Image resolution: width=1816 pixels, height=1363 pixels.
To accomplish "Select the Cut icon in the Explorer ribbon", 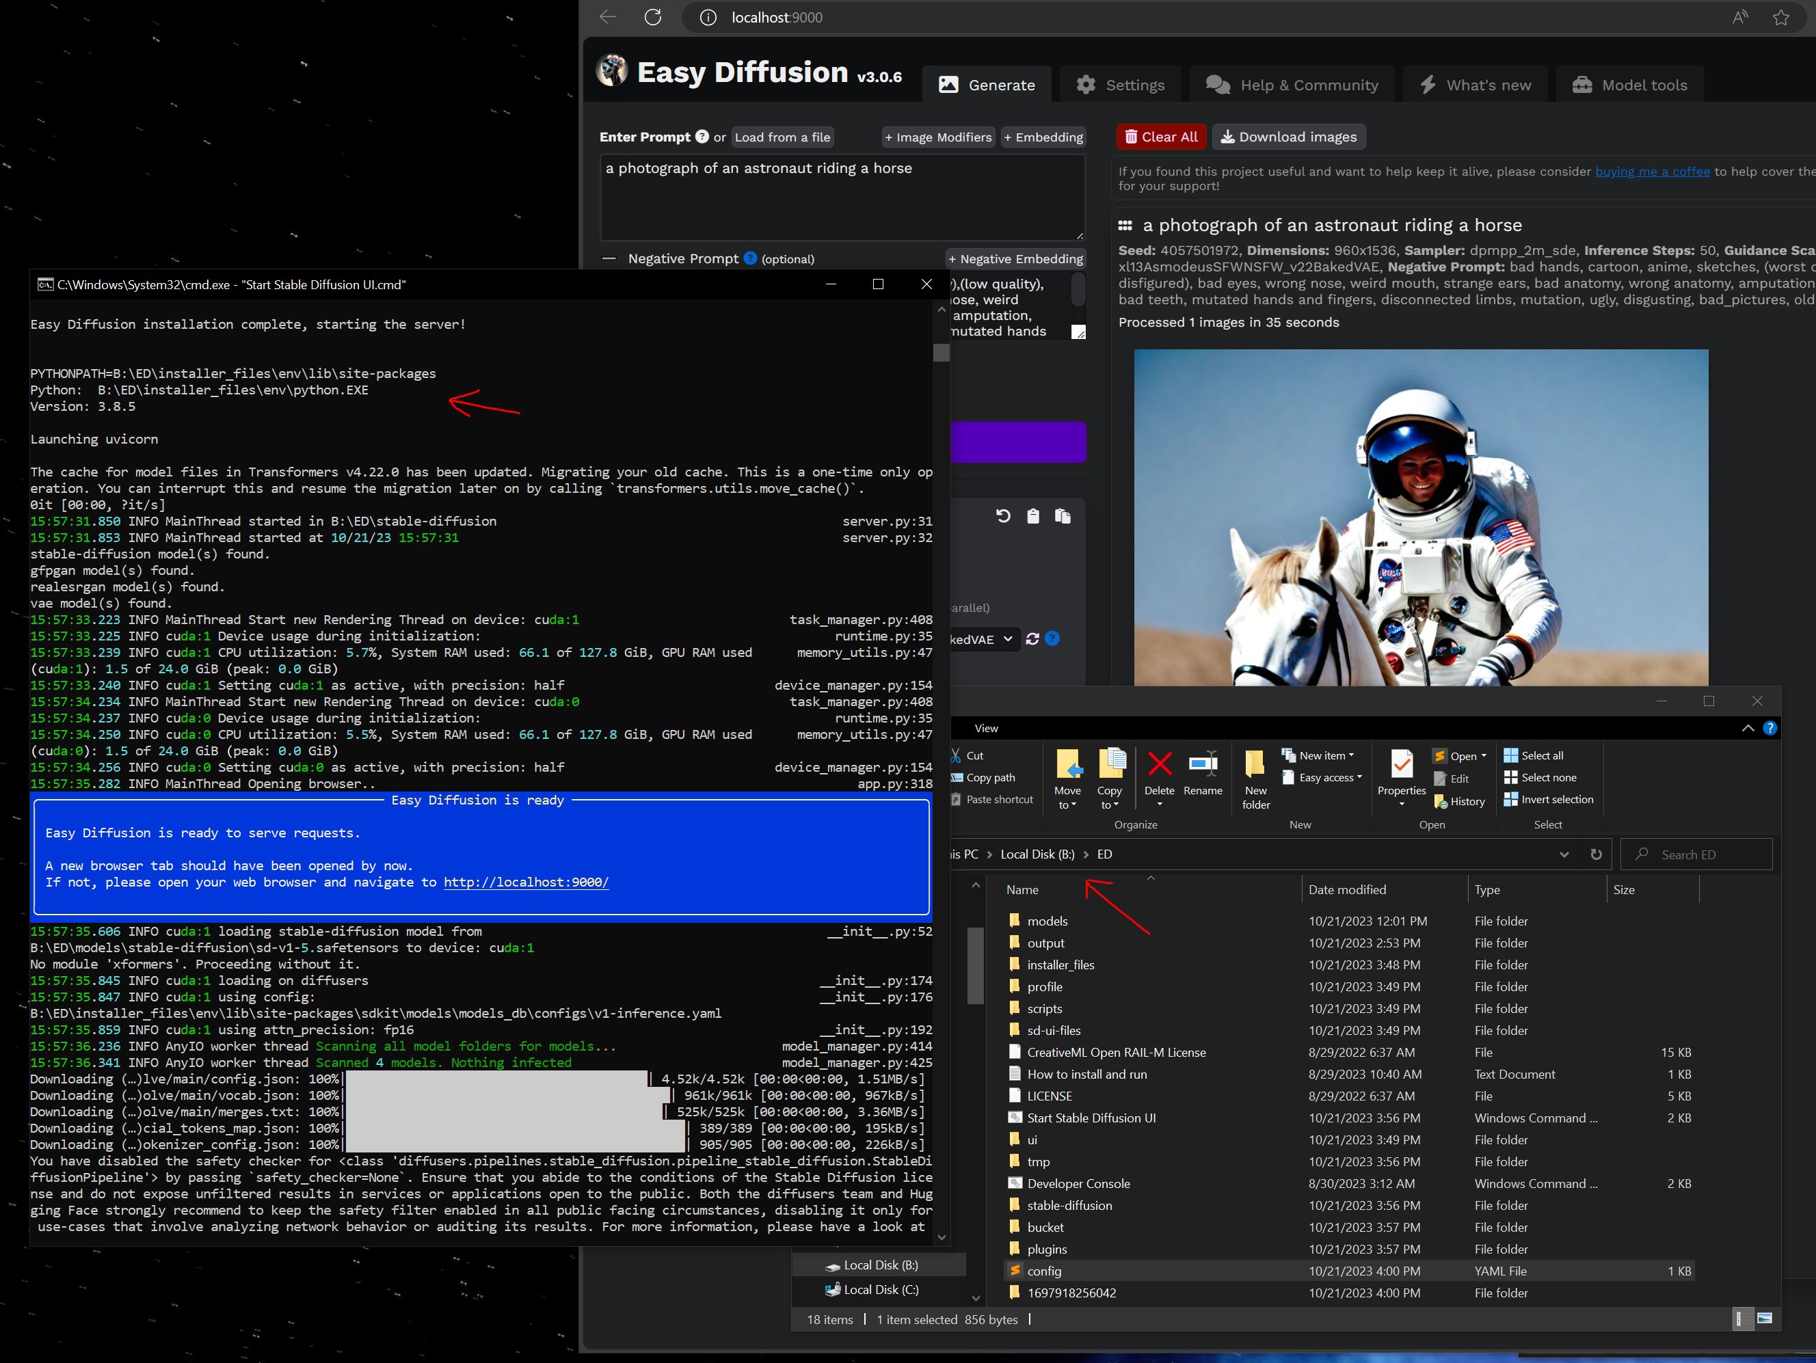I will tap(957, 756).
